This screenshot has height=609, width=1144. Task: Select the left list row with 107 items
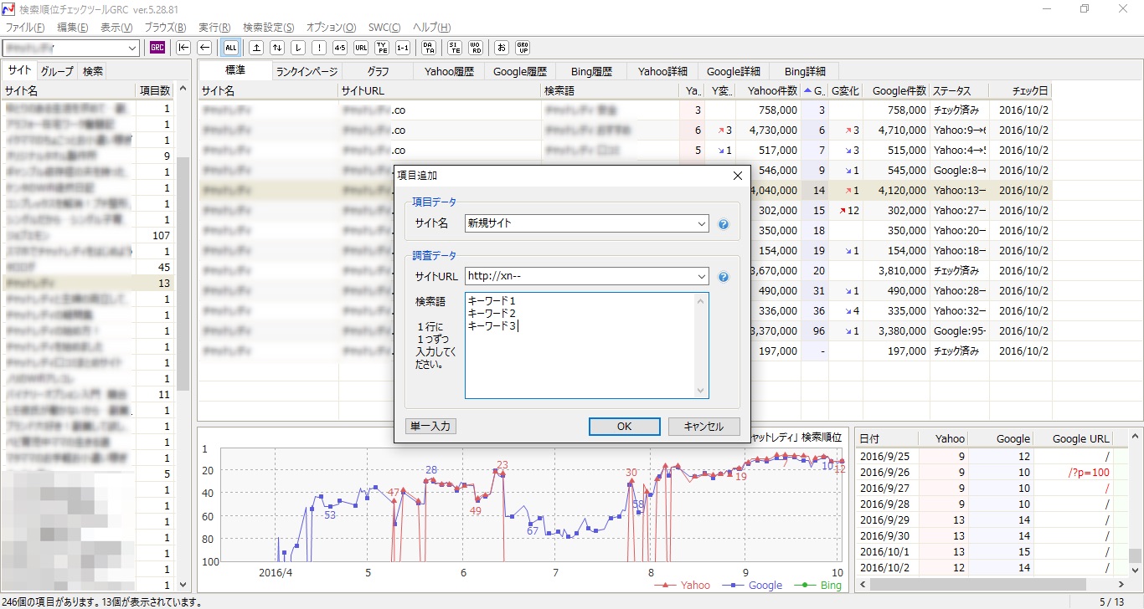[x=87, y=236]
